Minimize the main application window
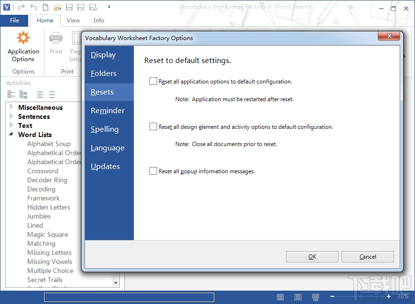 (381, 9)
